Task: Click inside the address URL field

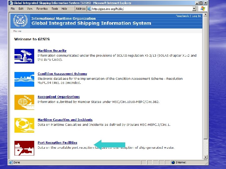Action: (141, 9)
